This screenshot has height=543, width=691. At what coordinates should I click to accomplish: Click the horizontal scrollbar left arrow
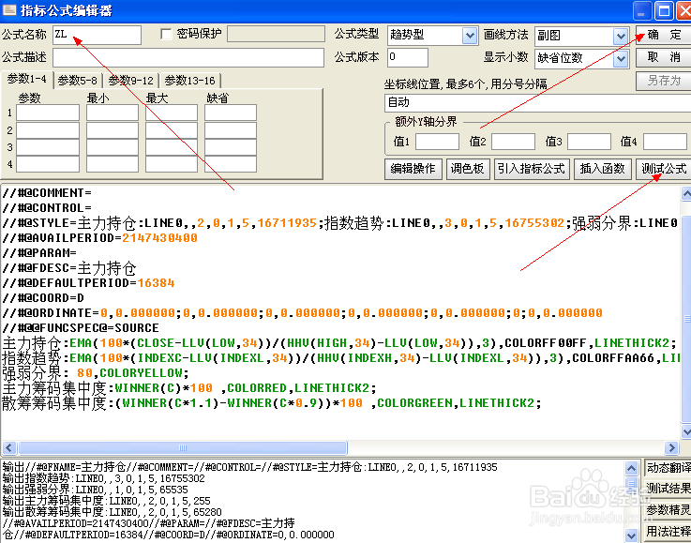pos(9,448)
